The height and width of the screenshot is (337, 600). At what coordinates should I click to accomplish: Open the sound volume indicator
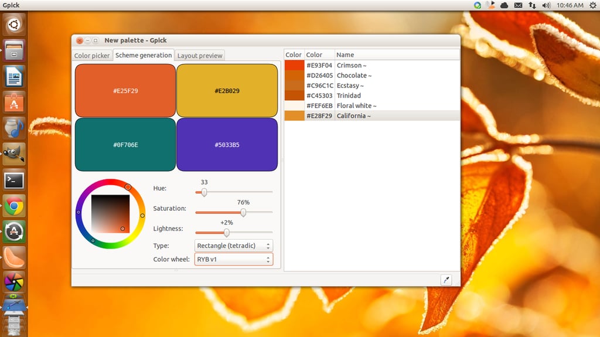tap(546, 5)
